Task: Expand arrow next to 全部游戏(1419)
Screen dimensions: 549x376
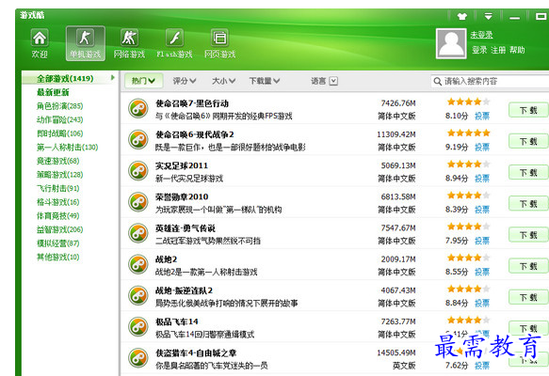Action: pyautogui.click(x=113, y=77)
